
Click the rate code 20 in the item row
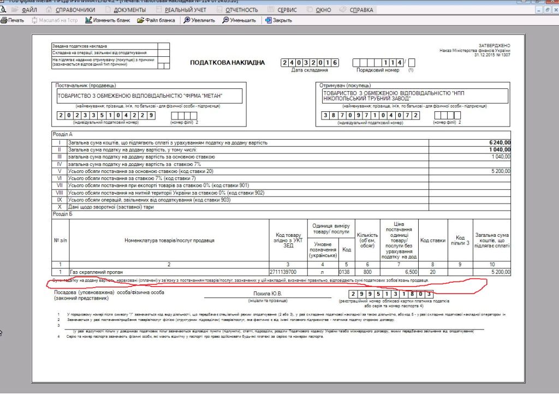pos(432,272)
